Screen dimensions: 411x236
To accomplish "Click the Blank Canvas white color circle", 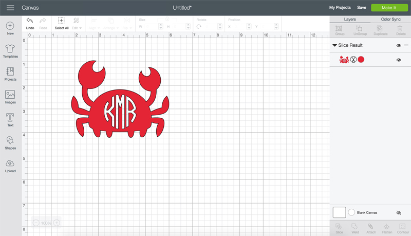I will tap(351, 212).
